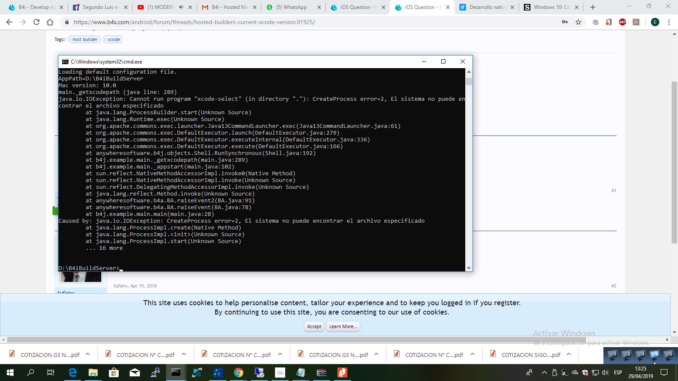
Task: Close the 'Desarrollo nativo' tab
Action: 512,7
